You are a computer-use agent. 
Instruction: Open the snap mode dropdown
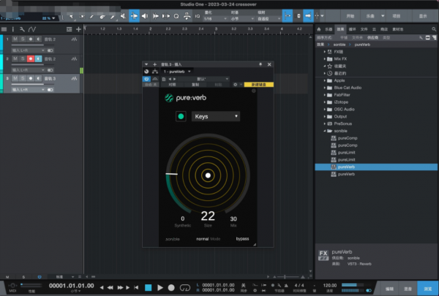[x=269, y=19]
